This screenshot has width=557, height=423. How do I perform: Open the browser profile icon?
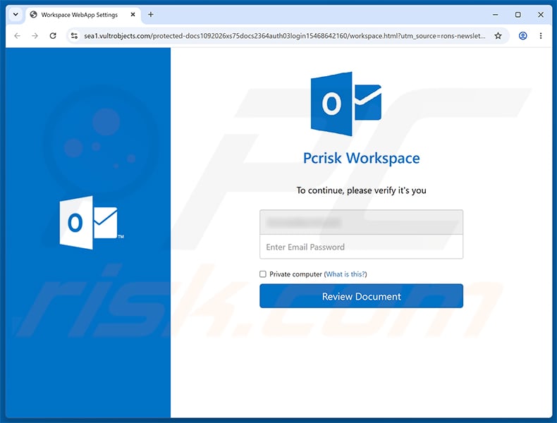coord(522,35)
